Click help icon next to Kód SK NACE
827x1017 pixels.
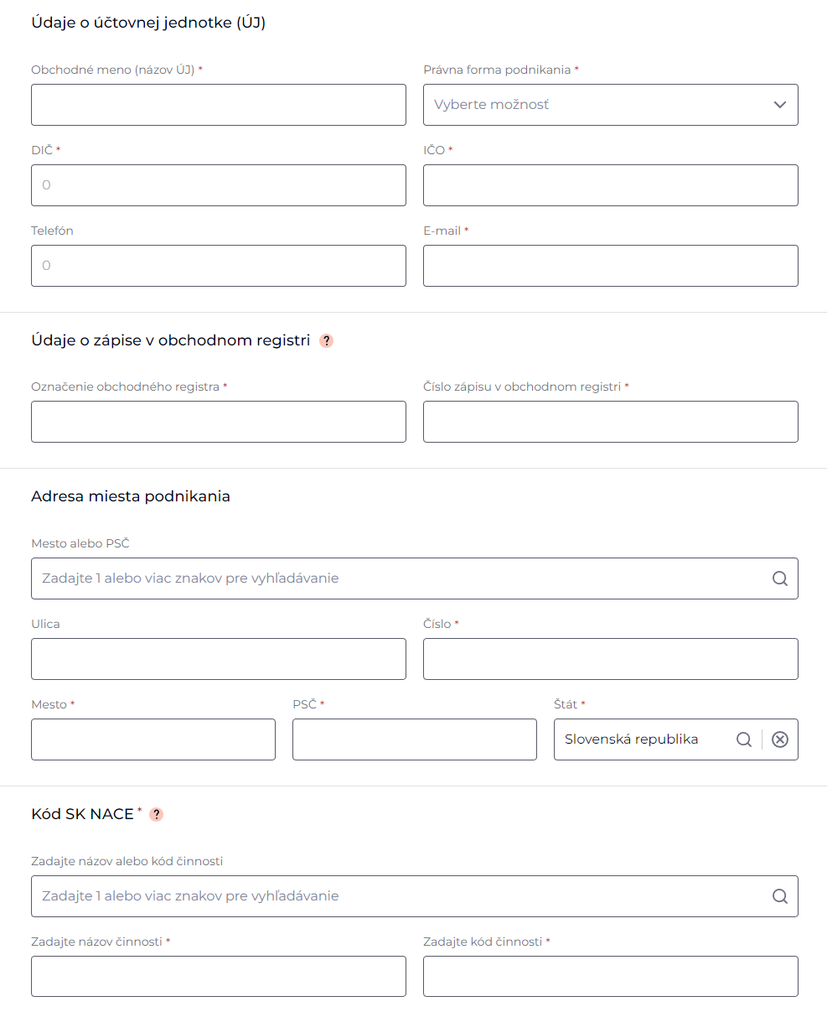(x=156, y=815)
